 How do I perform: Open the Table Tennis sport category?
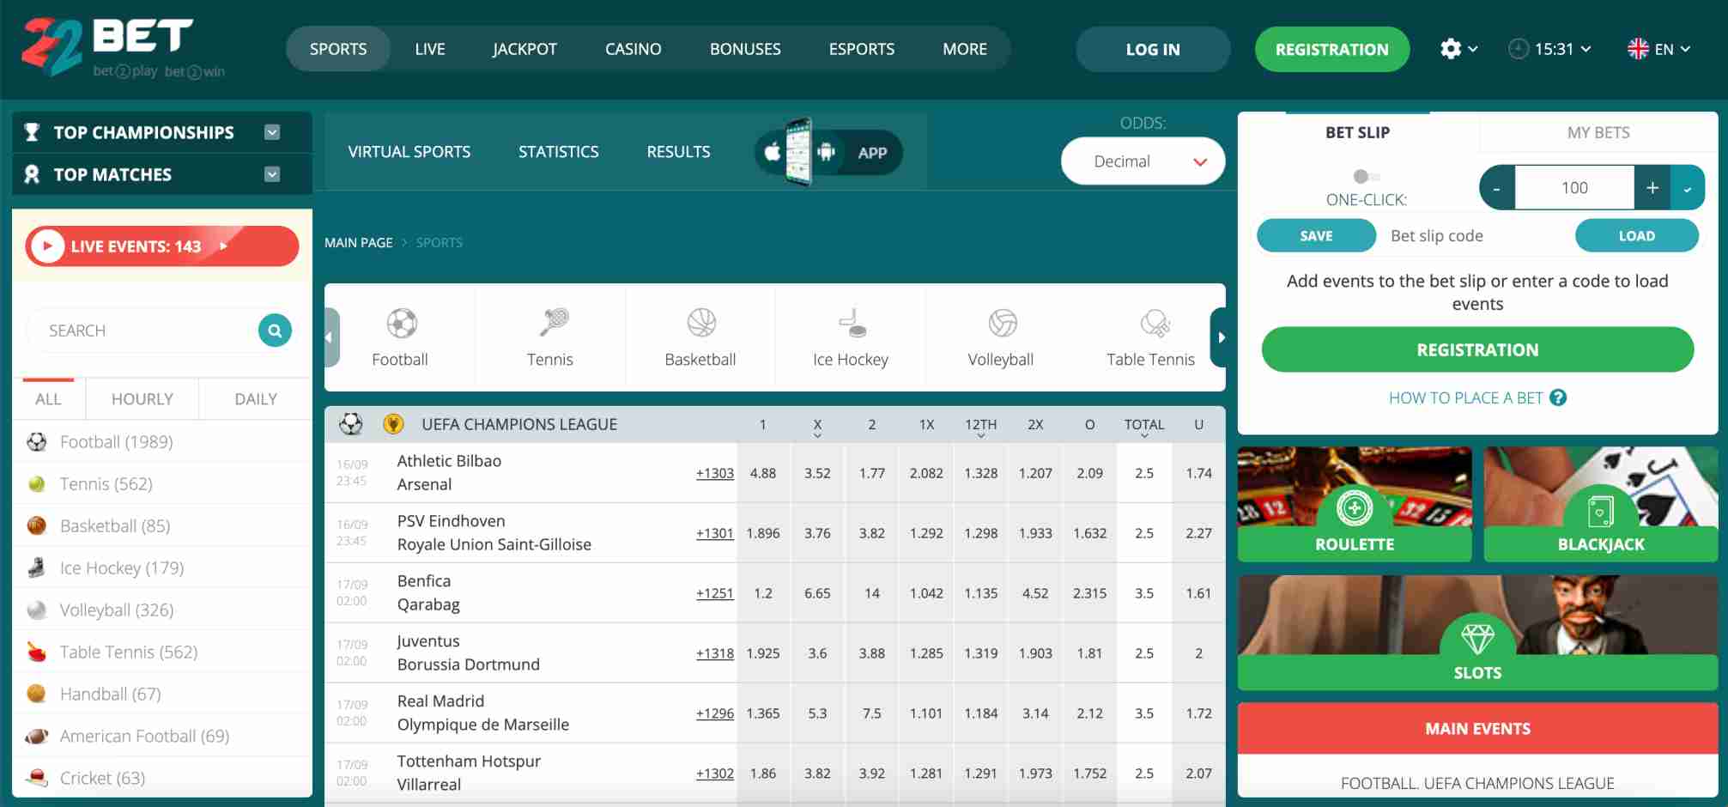point(1149,335)
